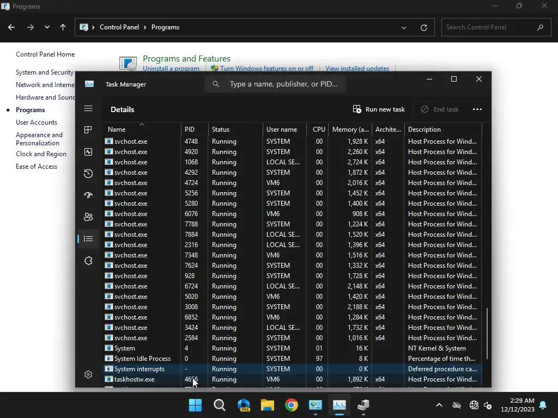The image size is (558, 418).
Task: Open Appearance and Personalization category
Action: click(39, 139)
